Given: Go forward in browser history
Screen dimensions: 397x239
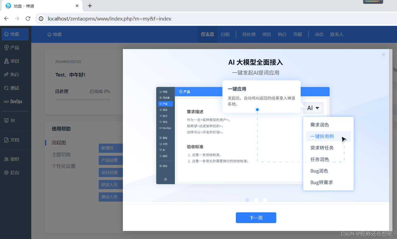Looking at the screenshot, I should [17, 19].
